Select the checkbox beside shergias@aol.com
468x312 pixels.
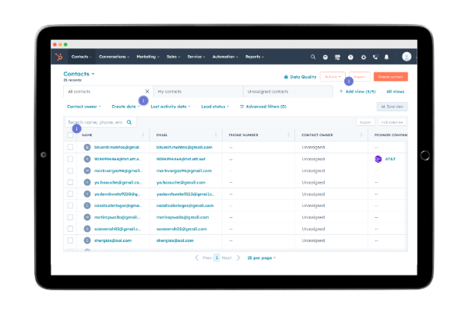point(70,241)
